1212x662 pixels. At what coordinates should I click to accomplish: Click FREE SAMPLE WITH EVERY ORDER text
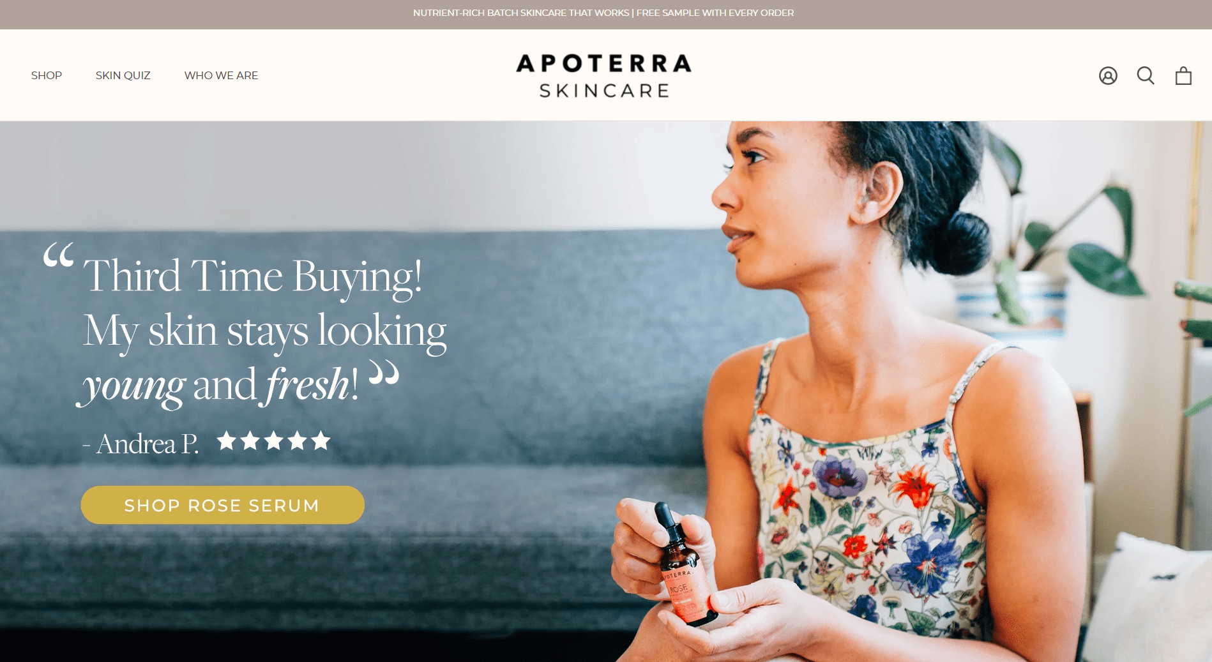coord(715,13)
